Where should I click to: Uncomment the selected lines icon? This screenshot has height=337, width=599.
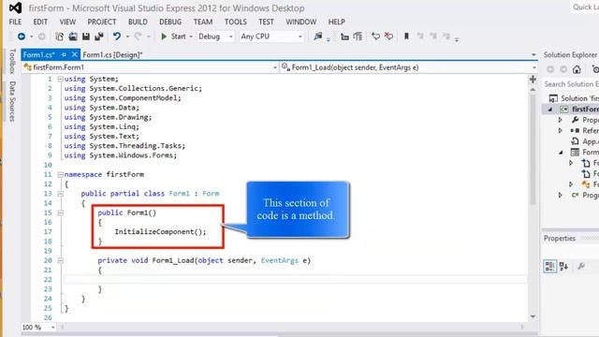(x=389, y=37)
